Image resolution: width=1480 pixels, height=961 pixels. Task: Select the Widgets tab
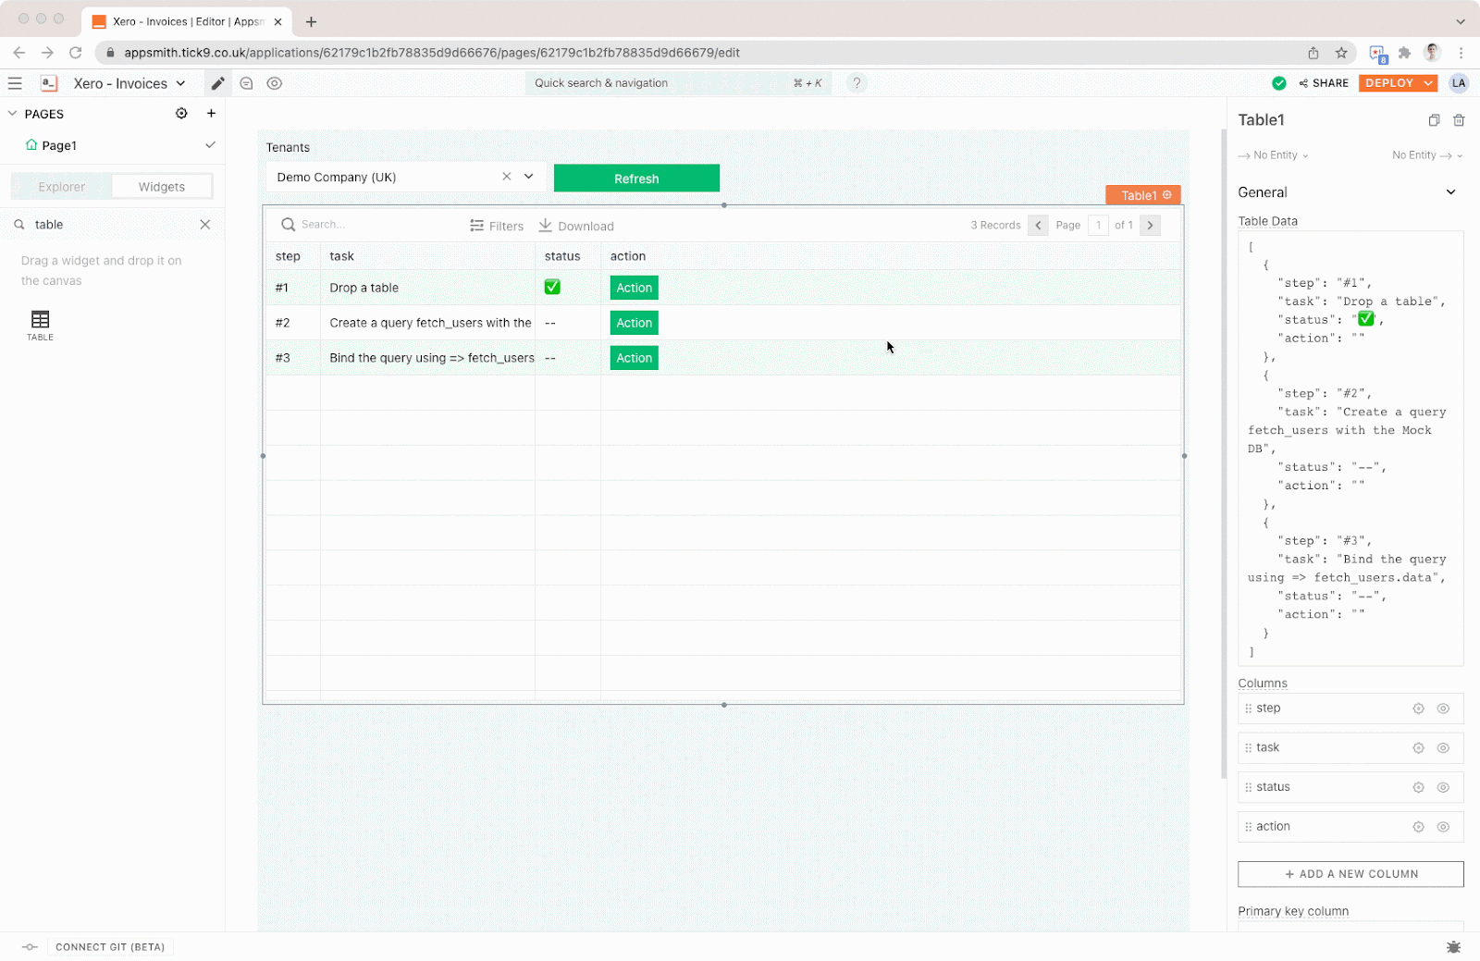click(x=161, y=186)
